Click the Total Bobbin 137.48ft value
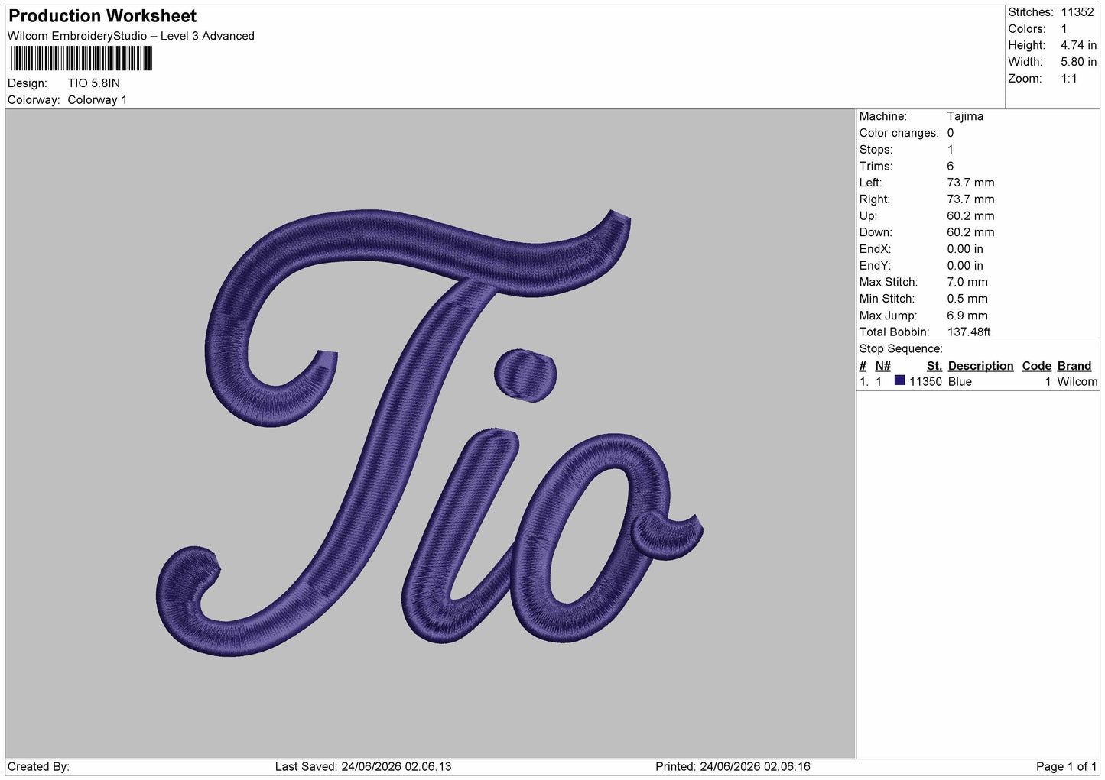 pyautogui.click(x=969, y=332)
